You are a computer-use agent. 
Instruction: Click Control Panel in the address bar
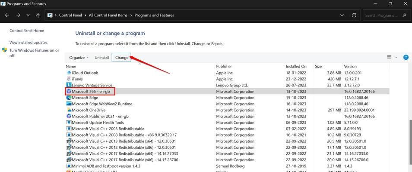70,15
